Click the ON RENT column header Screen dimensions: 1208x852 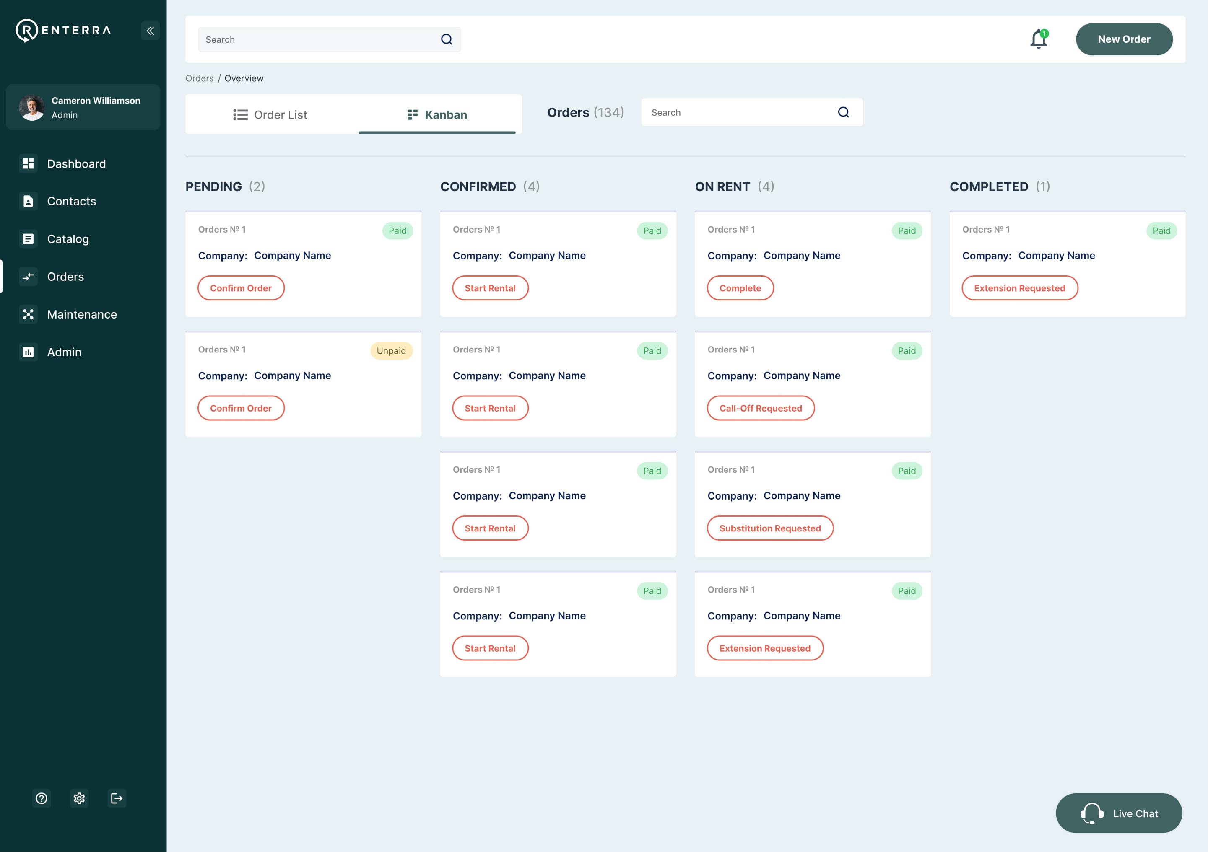(x=735, y=187)
